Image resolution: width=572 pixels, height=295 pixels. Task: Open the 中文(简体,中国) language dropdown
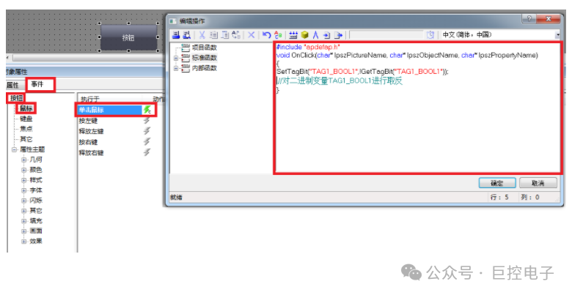[x=557, y=35]
